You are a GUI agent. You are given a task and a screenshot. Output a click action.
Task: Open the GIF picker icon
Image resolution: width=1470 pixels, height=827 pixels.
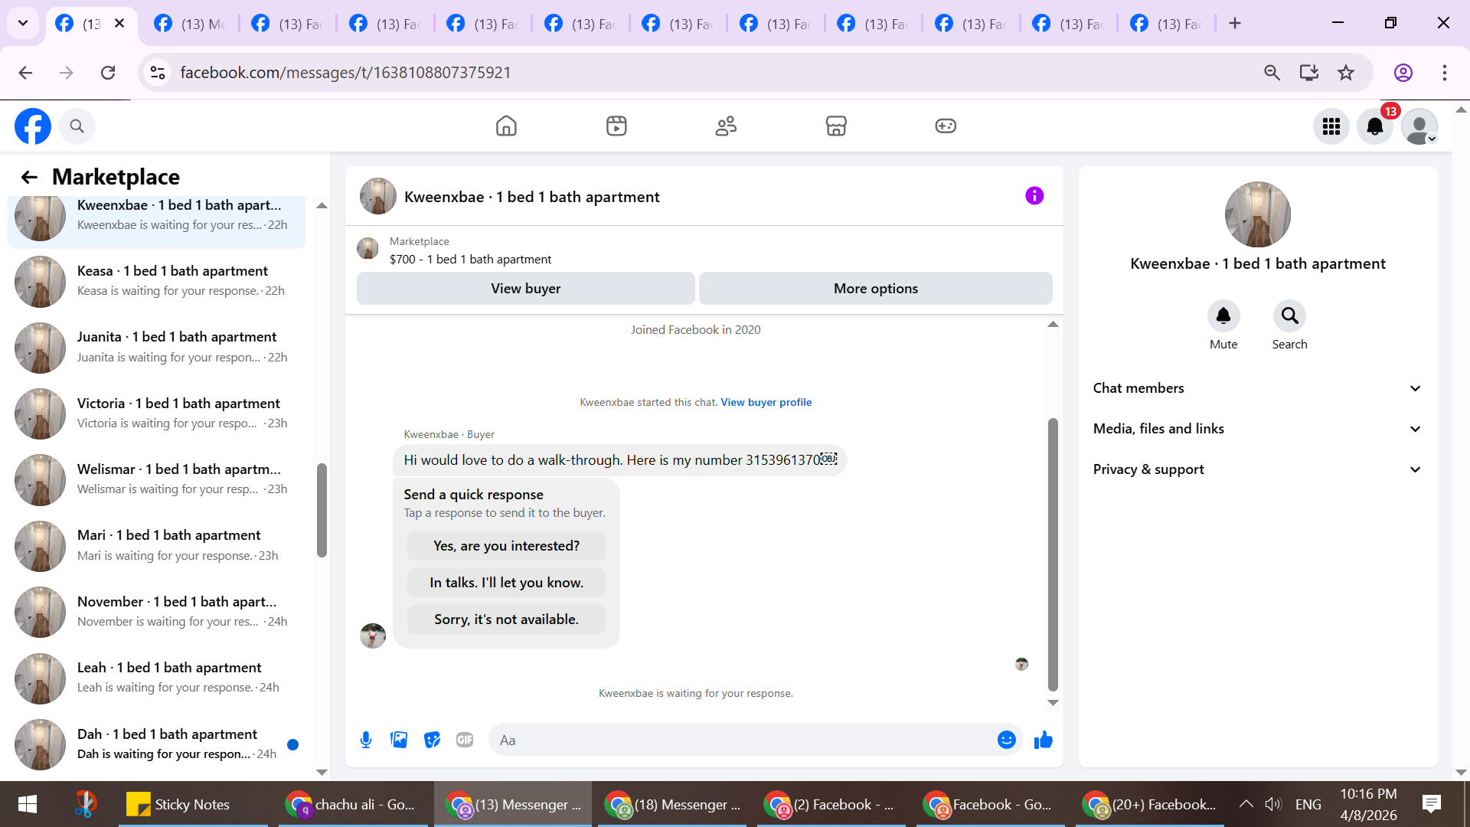point(465,740)
